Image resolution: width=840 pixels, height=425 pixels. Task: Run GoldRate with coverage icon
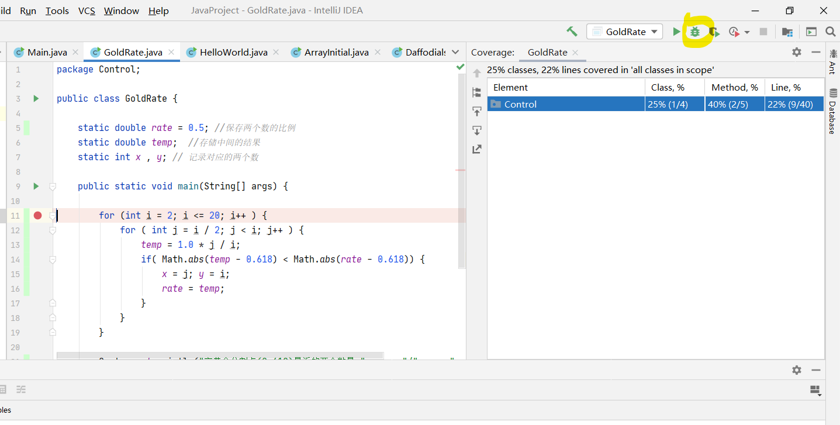(714, 32)
